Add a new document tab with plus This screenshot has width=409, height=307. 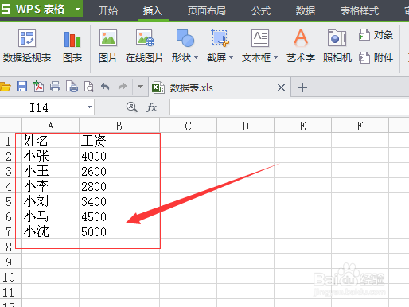302,87
